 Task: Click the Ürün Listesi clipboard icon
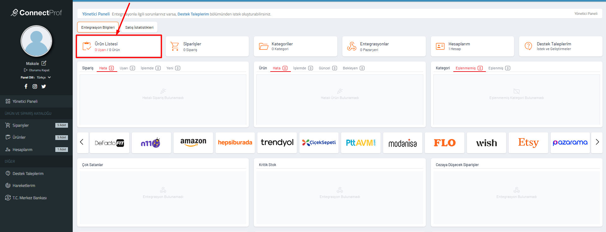(87, 46)
